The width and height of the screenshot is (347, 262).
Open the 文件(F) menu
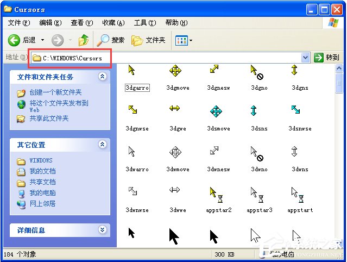coord(19,23)
